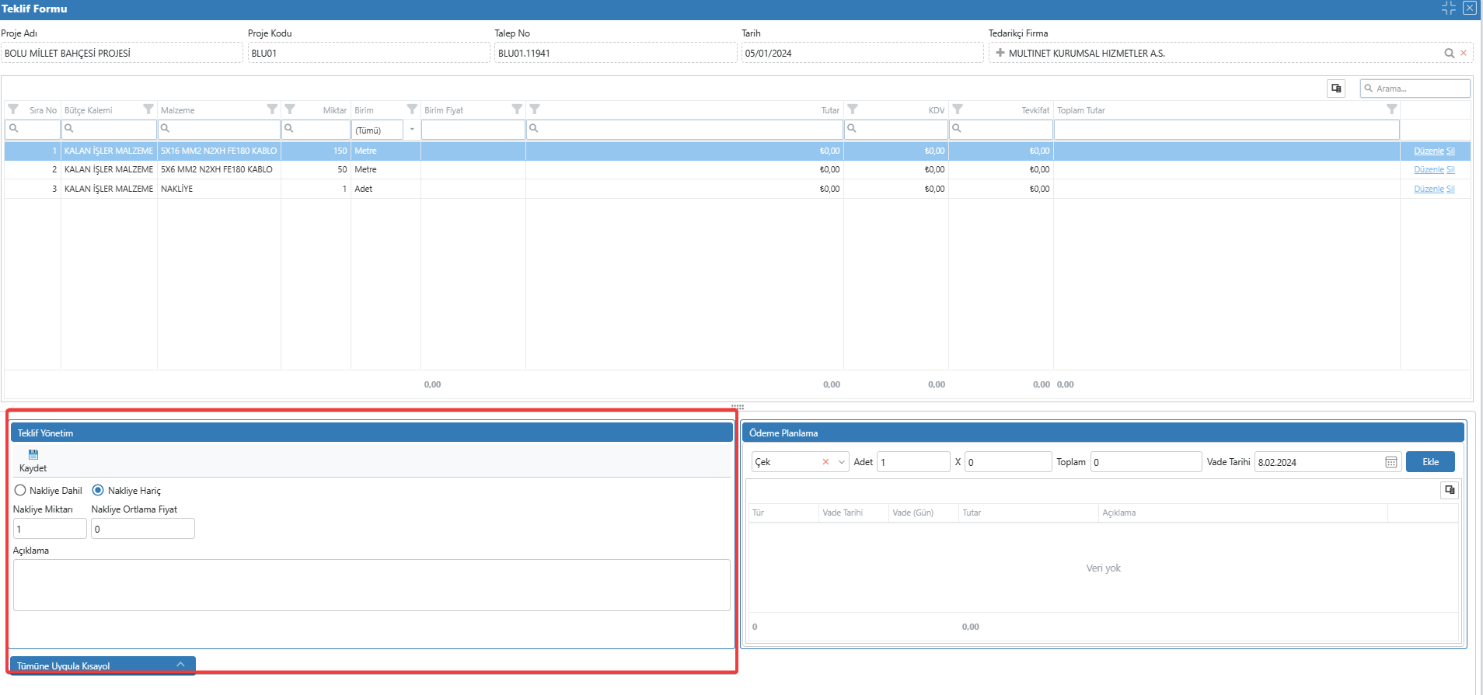Click the export icon above the items grid
The height and width of the screenshot is (695, 1483).
click(x=1336, y=89)
